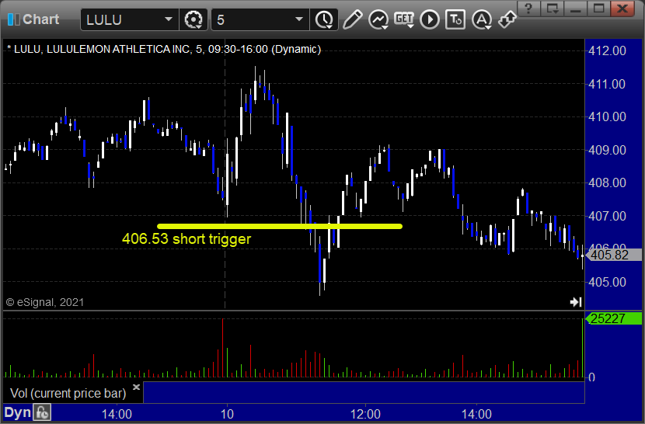Viewport: 645px width, 424px height.
Task: Select the Vol (current price bar) label
Action: point(68,393)
